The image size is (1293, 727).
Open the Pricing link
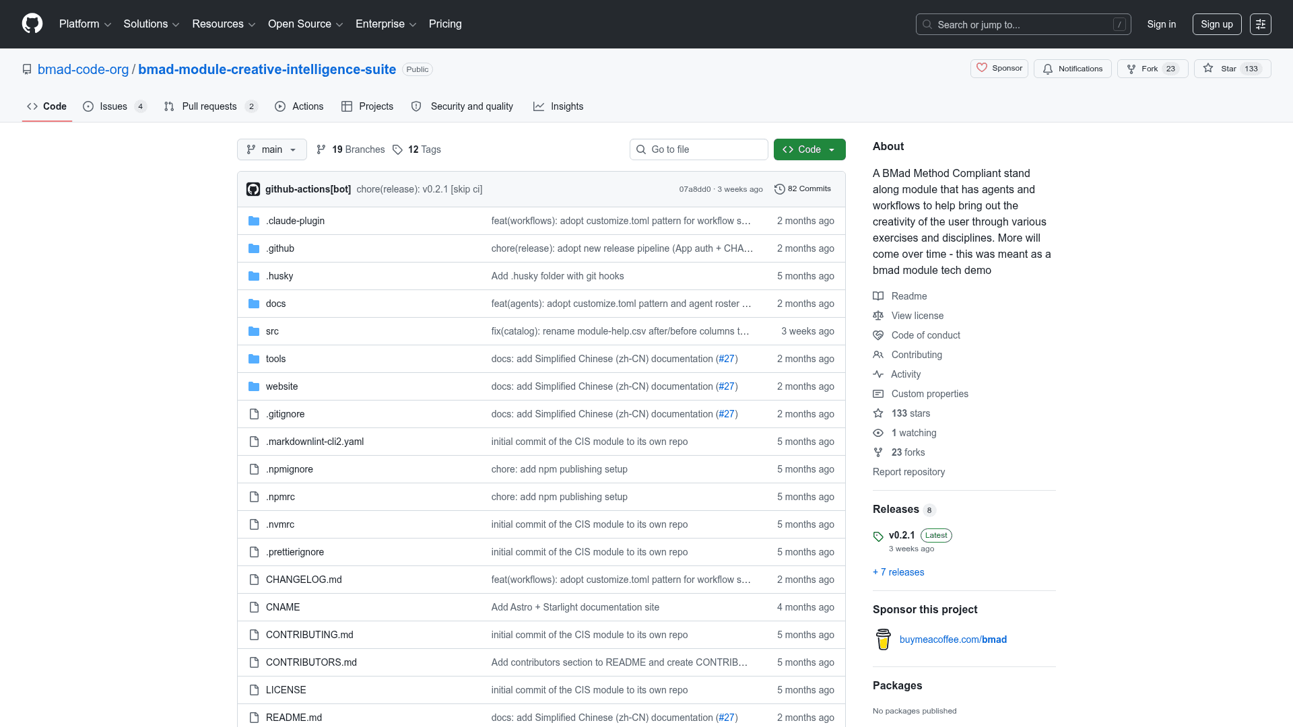(x=445, y=24)
